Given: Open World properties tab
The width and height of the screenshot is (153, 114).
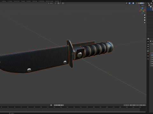Looking at the screenshot, I should [x=148, y=53].
